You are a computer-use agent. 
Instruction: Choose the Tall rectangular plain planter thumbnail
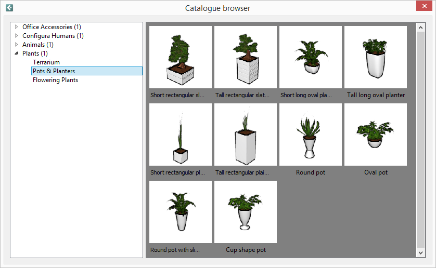pyautogui.click(x=246, y=135)
